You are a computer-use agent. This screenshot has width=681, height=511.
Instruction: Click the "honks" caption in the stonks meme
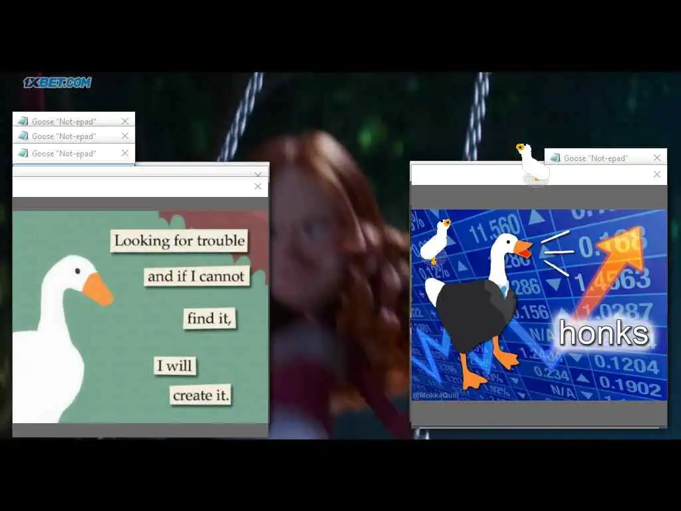(604, 333)
